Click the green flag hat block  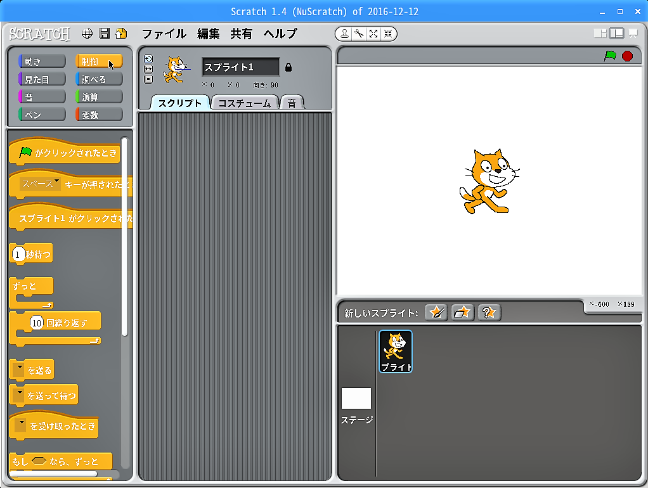[65, 151]
